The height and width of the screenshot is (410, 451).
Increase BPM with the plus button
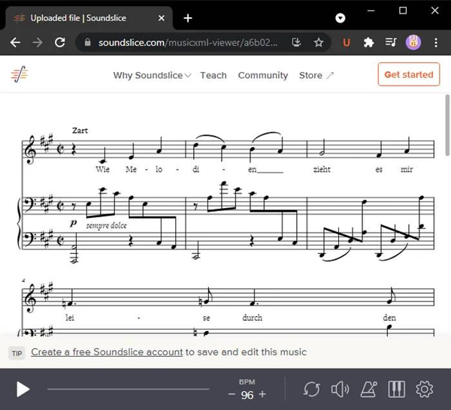pos(262,394)
